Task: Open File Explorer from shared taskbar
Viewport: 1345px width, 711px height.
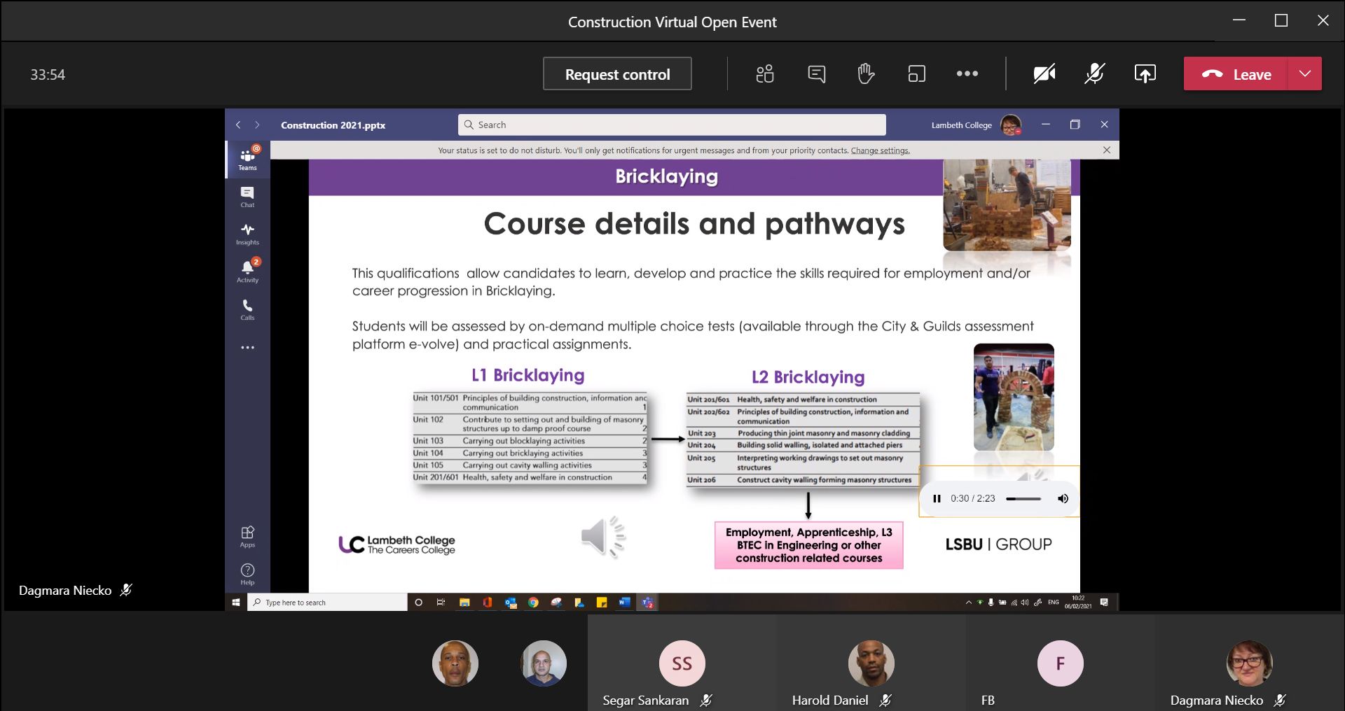Action: tap(464, 602)
